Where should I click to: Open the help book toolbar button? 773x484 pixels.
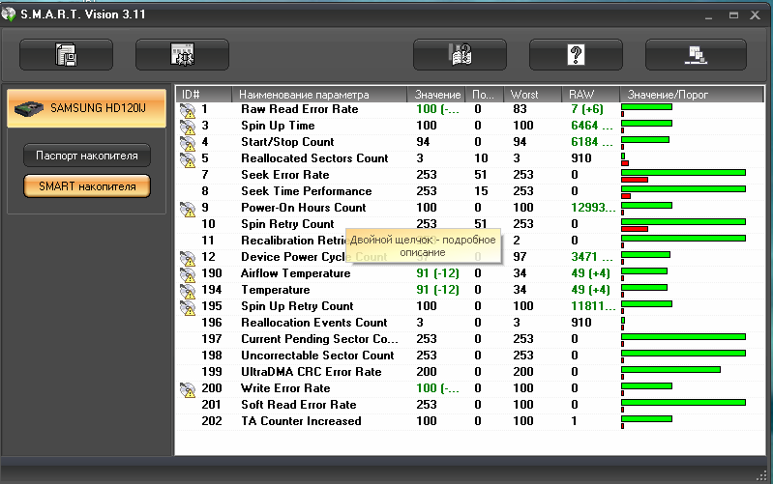point(460,55)
